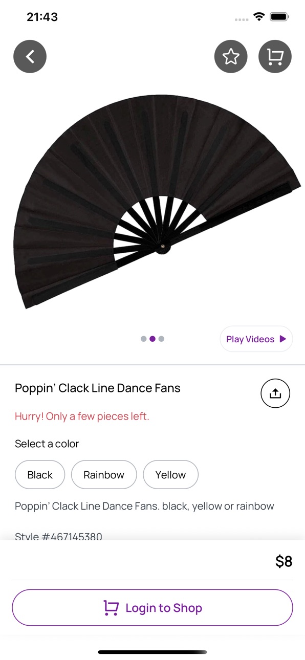305x660 pixels.
Task: Click the play triangle in Play Videos
Action: (x=283, y=339)
